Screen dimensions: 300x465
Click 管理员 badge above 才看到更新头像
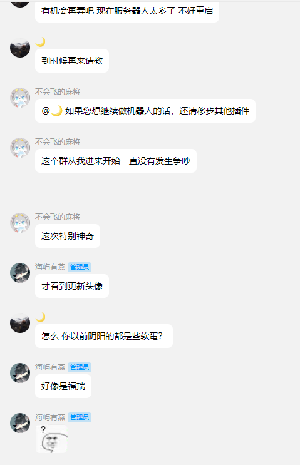click(80, 267)
